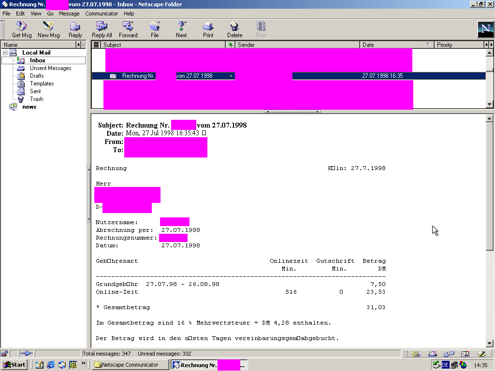Click the thread toggle icon beside Subject

96,45
